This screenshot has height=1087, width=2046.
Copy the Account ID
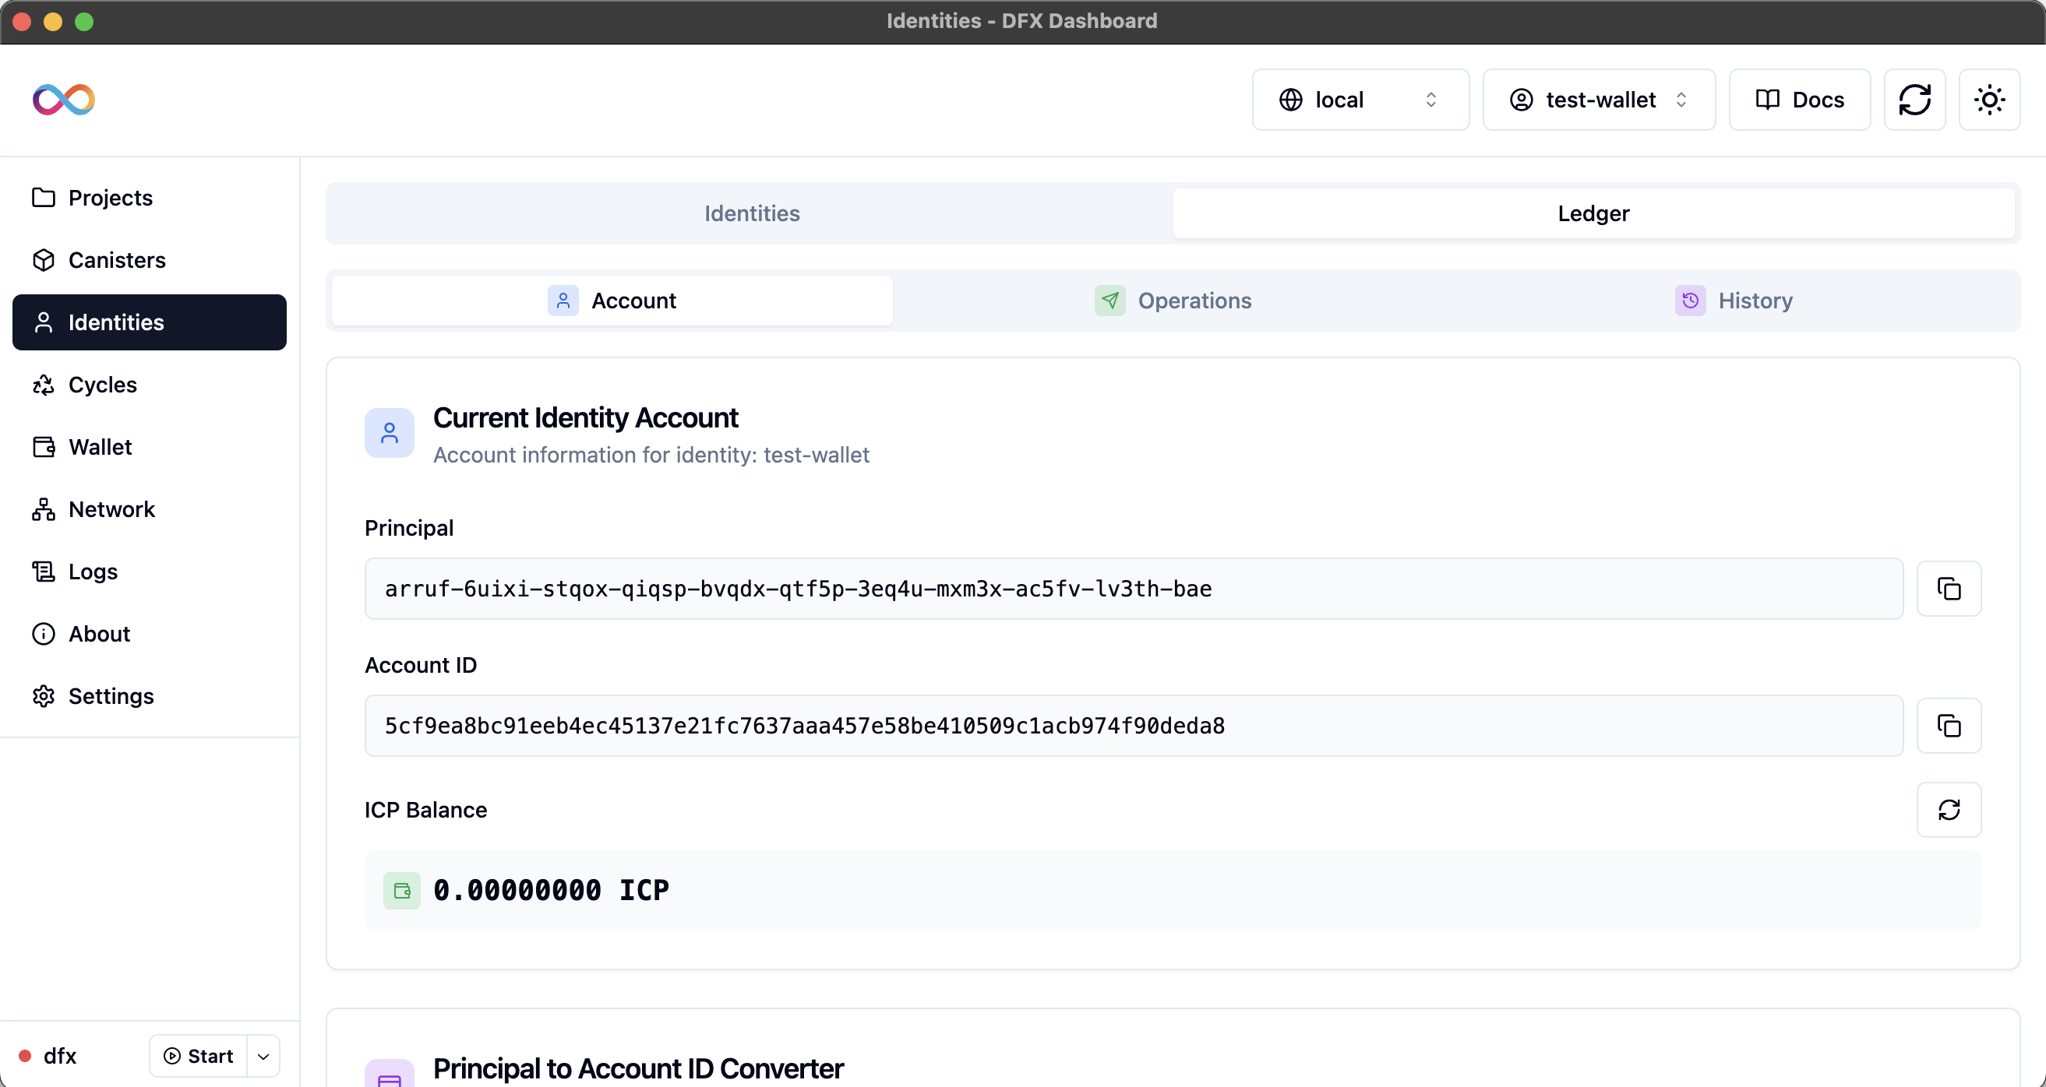tap(1949, 725)
